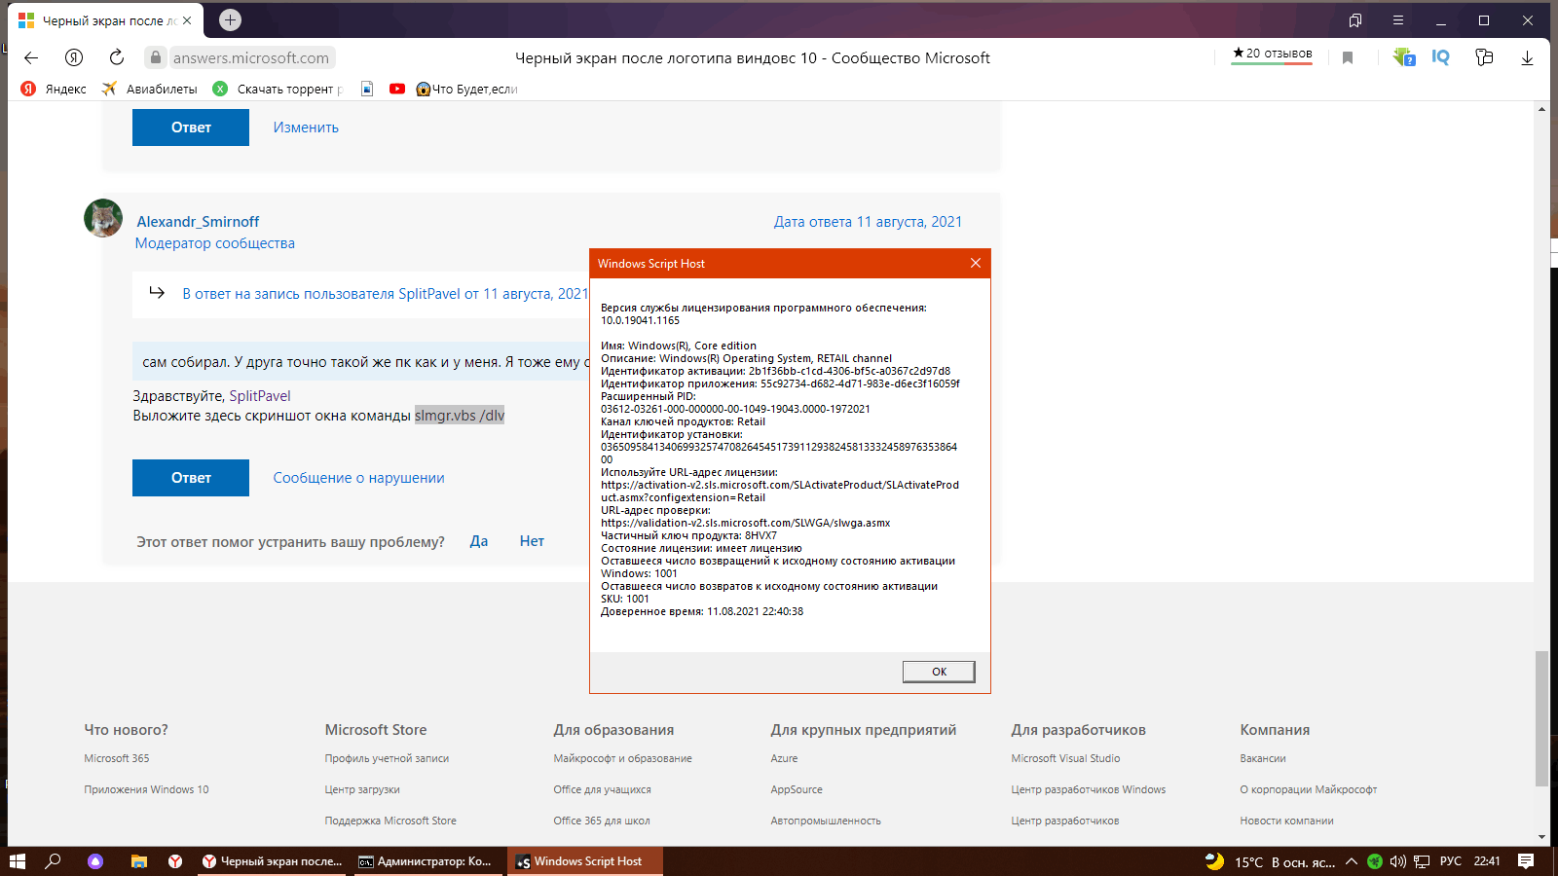Open the Яндекс bookmark
The height and width of the screenshot is (876, 1558).
point(54,89)
